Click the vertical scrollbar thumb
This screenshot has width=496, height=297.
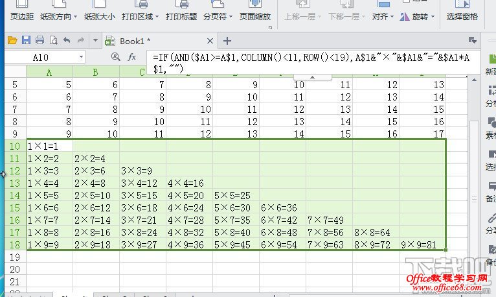[x=474, y=199]
